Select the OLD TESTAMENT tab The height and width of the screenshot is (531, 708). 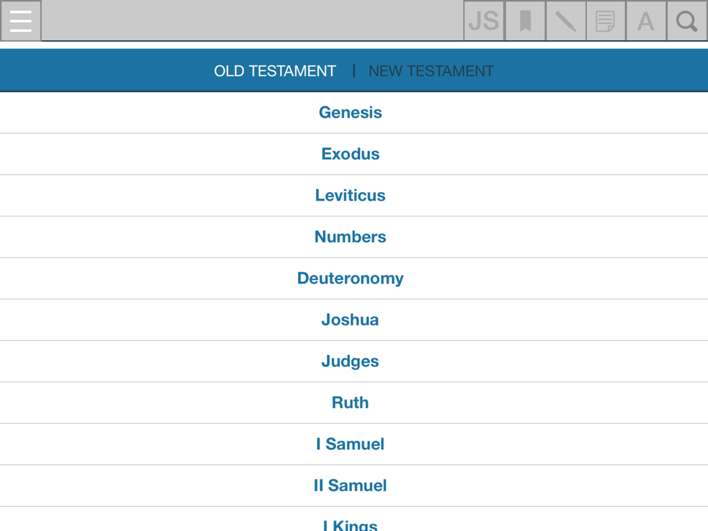(274, 71)
